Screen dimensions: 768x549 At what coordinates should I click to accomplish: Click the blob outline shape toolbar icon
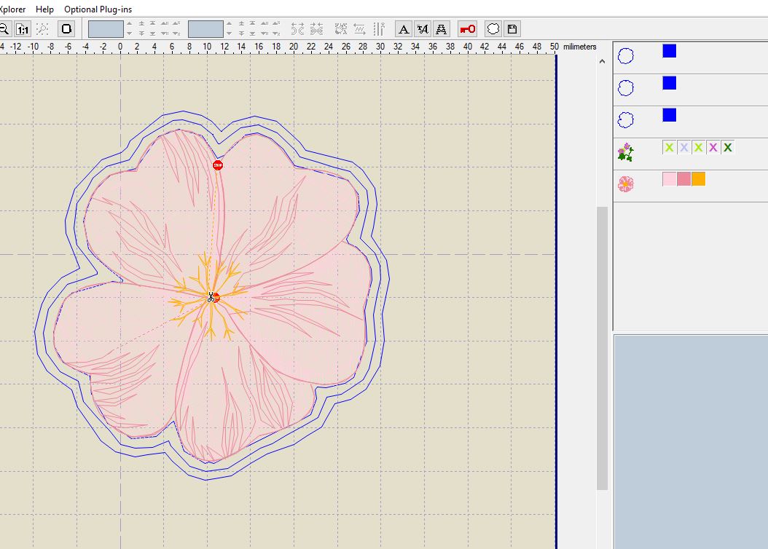pos(493,29)
